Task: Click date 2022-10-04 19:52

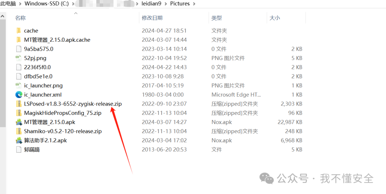Action: pyautogui.click(x=164, y=58)
